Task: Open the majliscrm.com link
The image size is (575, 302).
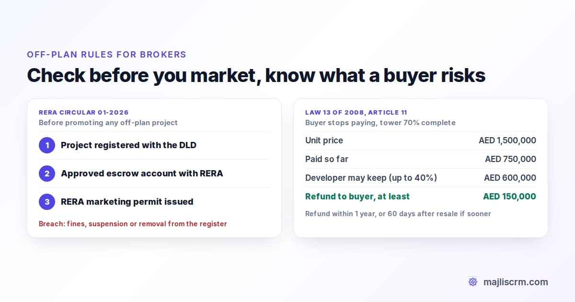Action: 516,282
